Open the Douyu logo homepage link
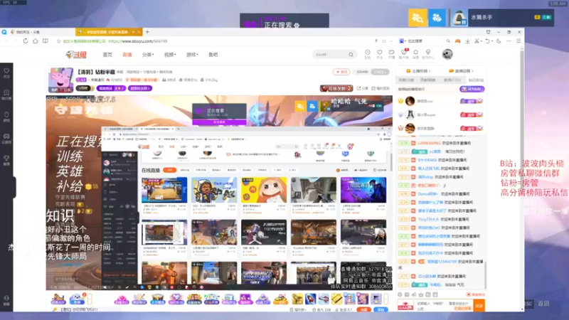The width and height of the screenshot is (569, 320). click(76, 55)
